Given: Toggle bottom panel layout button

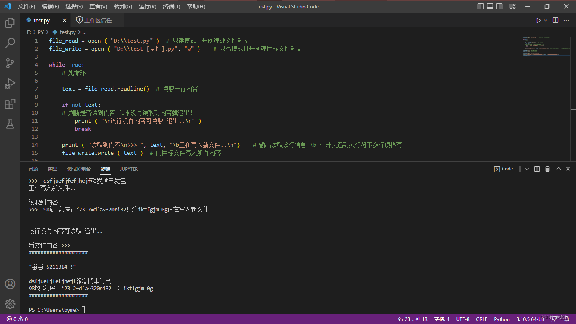Looking at the screenshot, I should [x=490, y=6].
